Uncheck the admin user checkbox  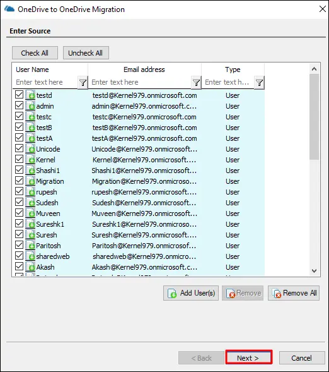pos(19,105)
